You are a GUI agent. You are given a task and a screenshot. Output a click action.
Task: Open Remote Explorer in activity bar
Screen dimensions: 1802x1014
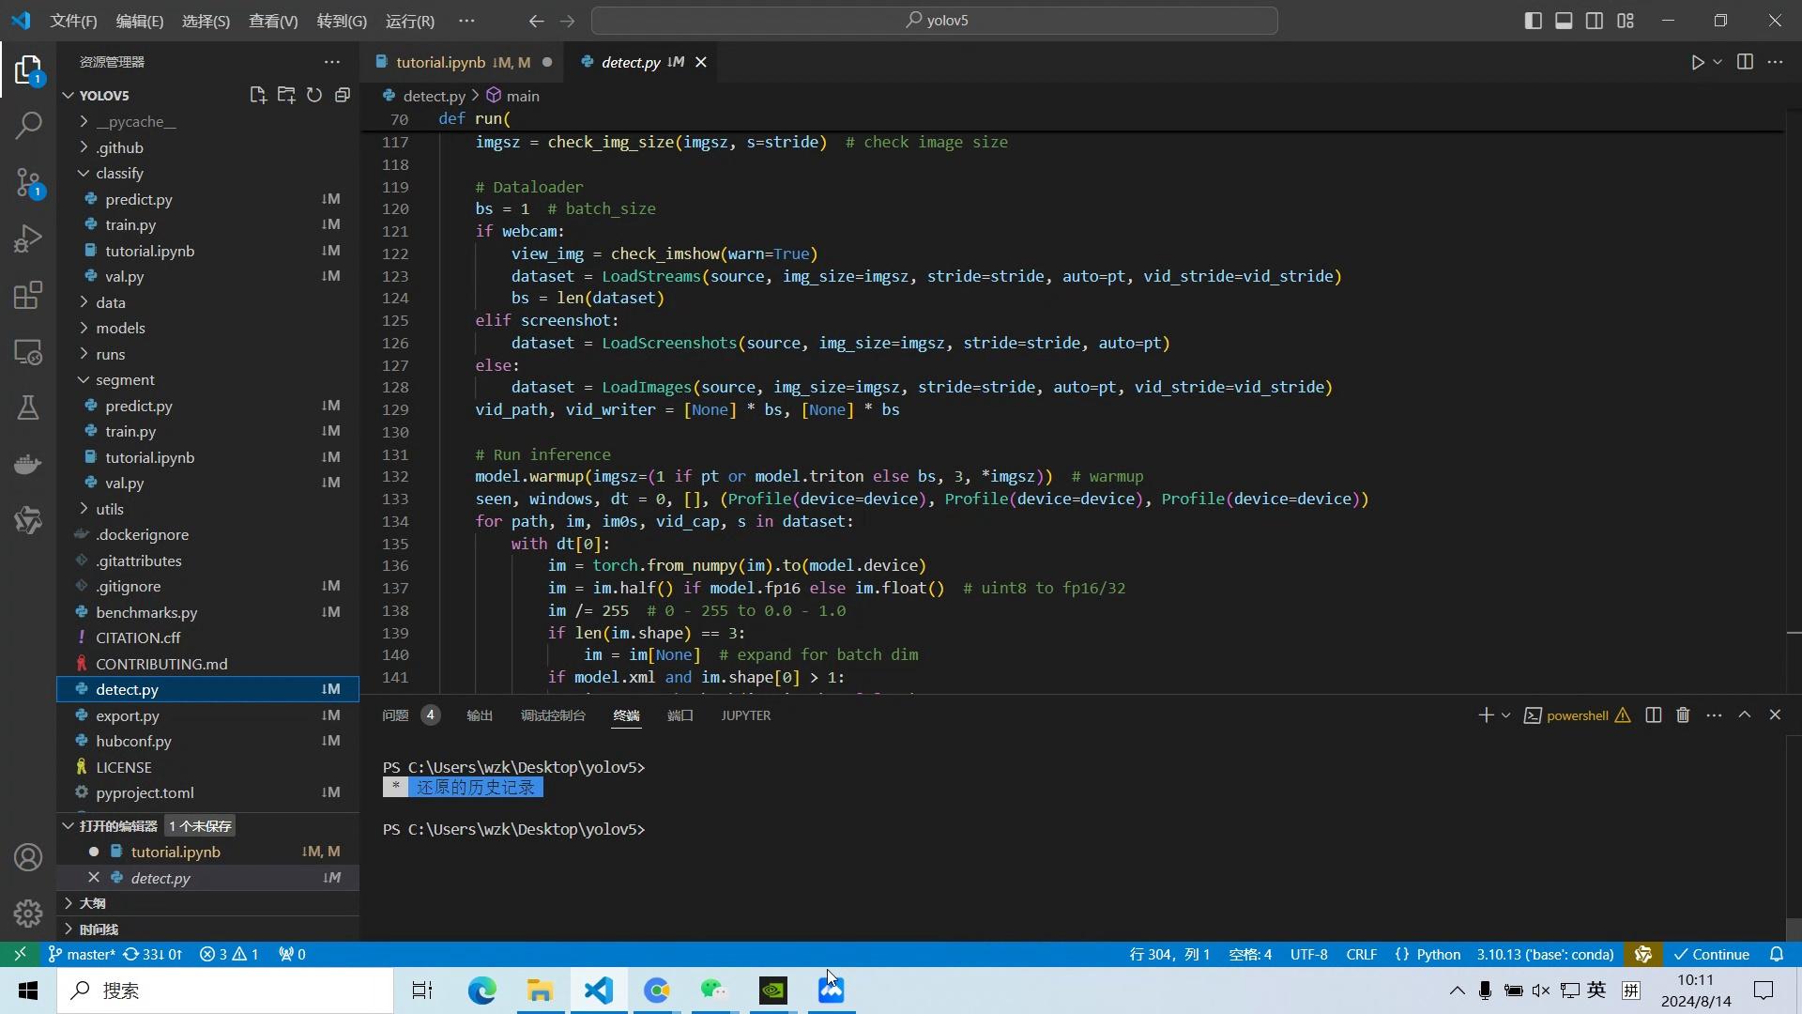coord(28,352)
